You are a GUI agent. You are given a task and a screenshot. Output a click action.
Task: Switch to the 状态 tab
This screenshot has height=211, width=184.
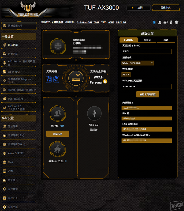coord(166,40)
